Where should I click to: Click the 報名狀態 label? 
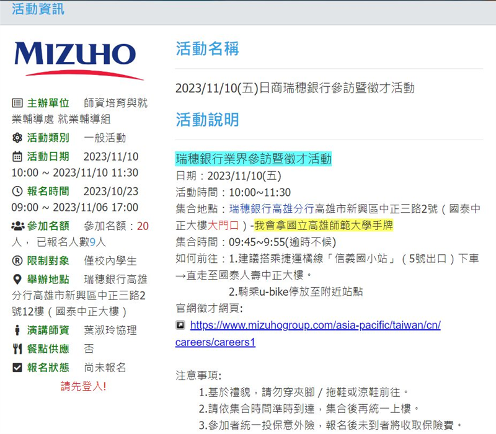point(48,367)
